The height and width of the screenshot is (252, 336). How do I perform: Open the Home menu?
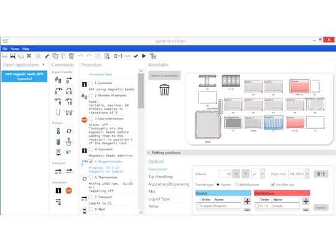(x=15, y=49)
